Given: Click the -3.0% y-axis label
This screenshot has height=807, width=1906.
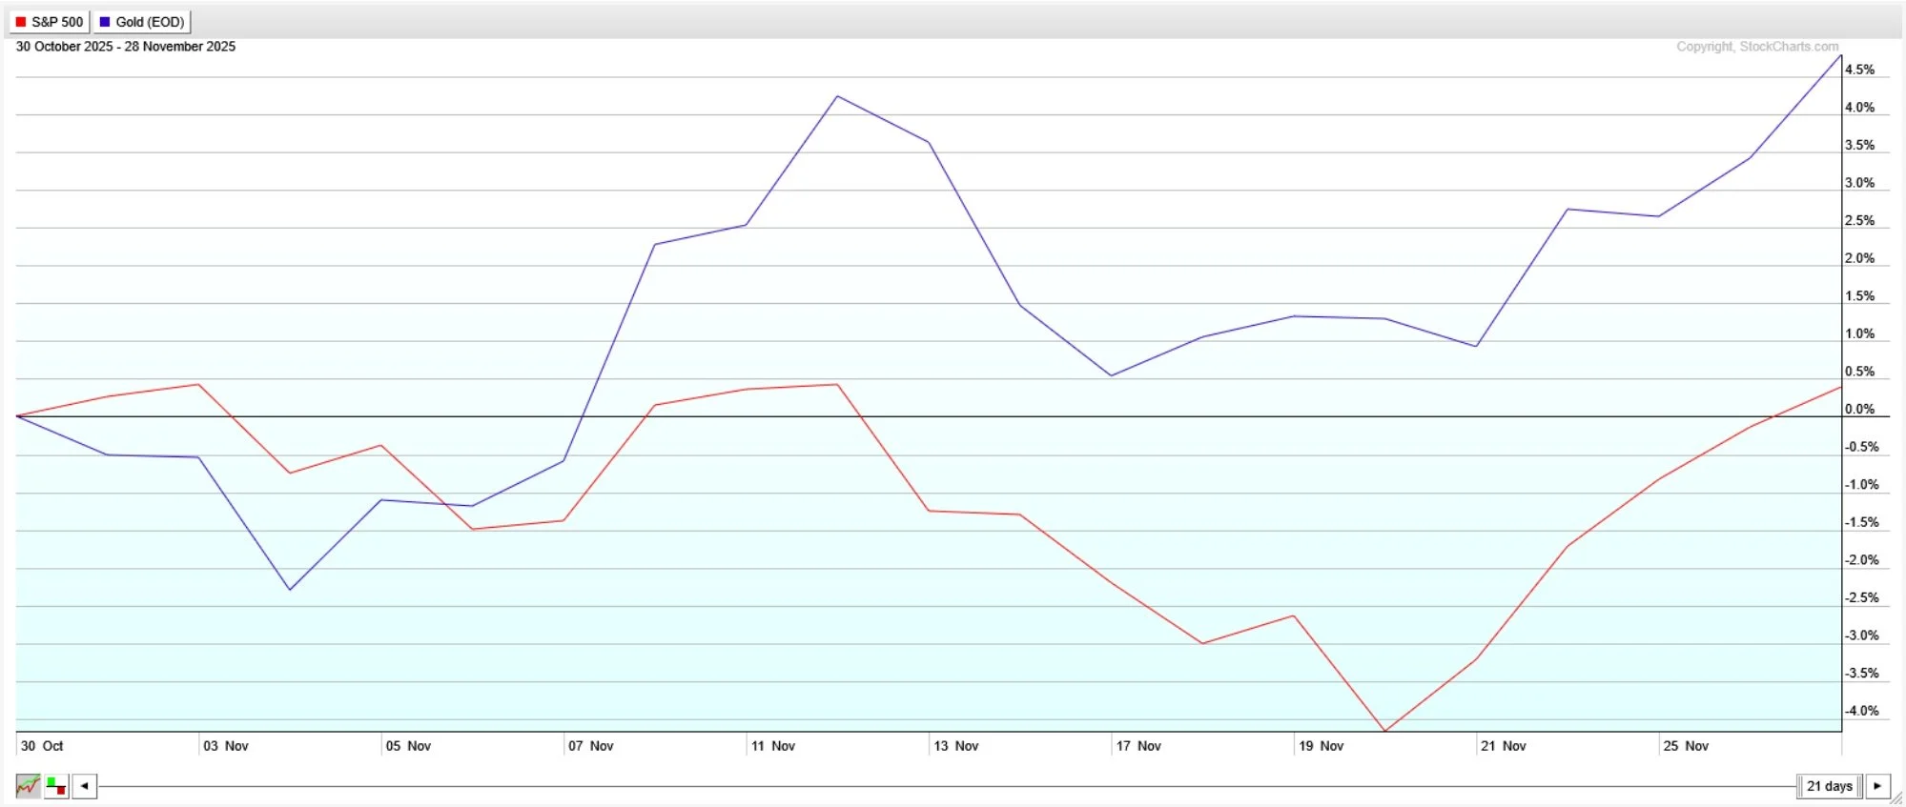Looking at the screenshot, I should tap(1861, 636).
